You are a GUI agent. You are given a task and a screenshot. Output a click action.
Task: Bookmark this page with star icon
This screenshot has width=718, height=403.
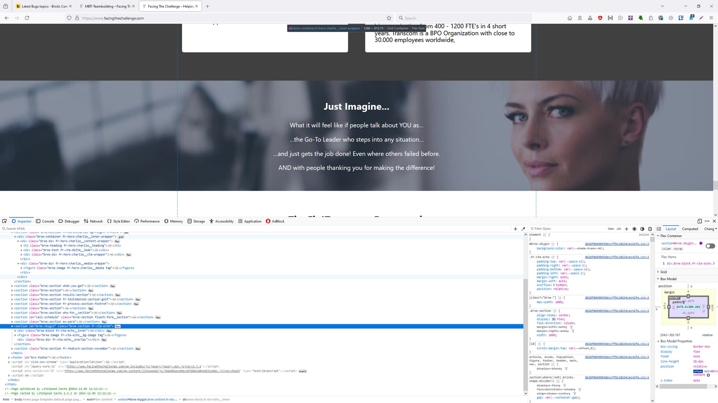click(x=389, y=18)
